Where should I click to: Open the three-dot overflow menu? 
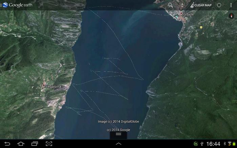[x=231, y=5]
